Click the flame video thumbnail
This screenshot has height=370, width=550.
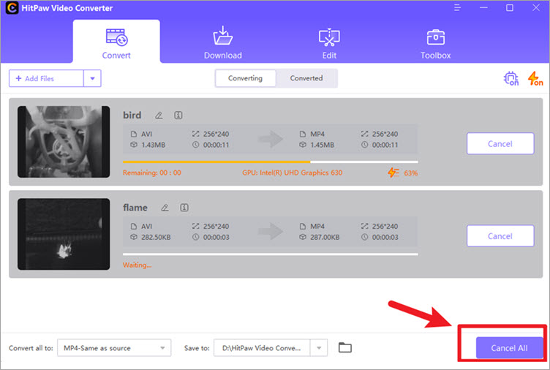click(x=64, y=234)
